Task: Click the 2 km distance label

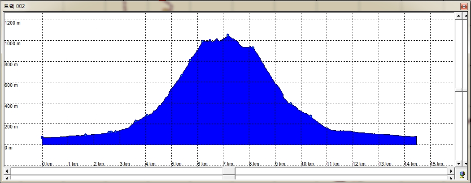Action: (99, 164)
